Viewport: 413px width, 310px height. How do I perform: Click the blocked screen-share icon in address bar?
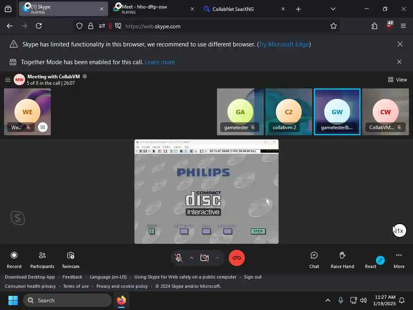[118, 26]
